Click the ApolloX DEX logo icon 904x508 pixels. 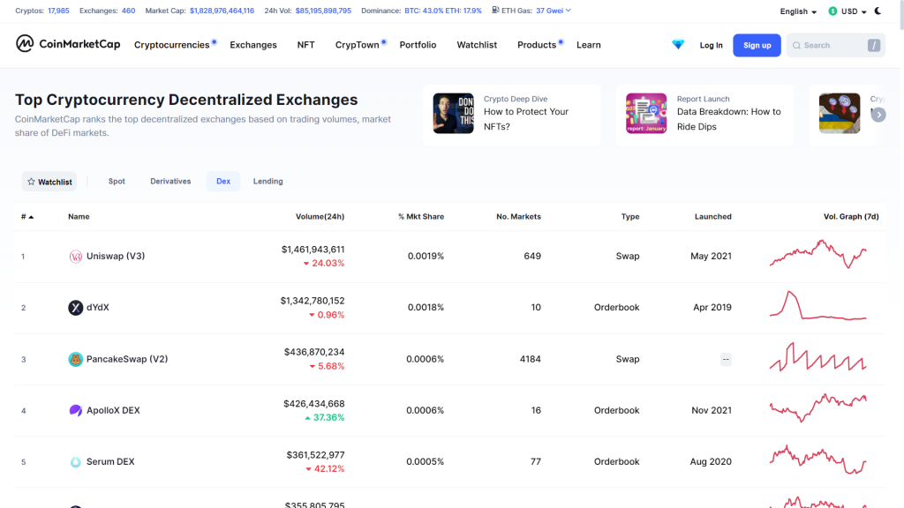76,411
